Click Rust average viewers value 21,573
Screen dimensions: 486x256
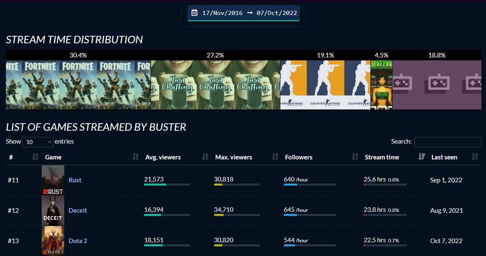pyautogui.click(x=154, y=179)
